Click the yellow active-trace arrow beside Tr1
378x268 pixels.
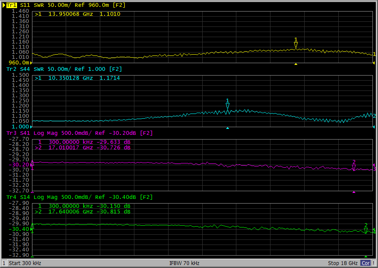click(x=3, y=5)
